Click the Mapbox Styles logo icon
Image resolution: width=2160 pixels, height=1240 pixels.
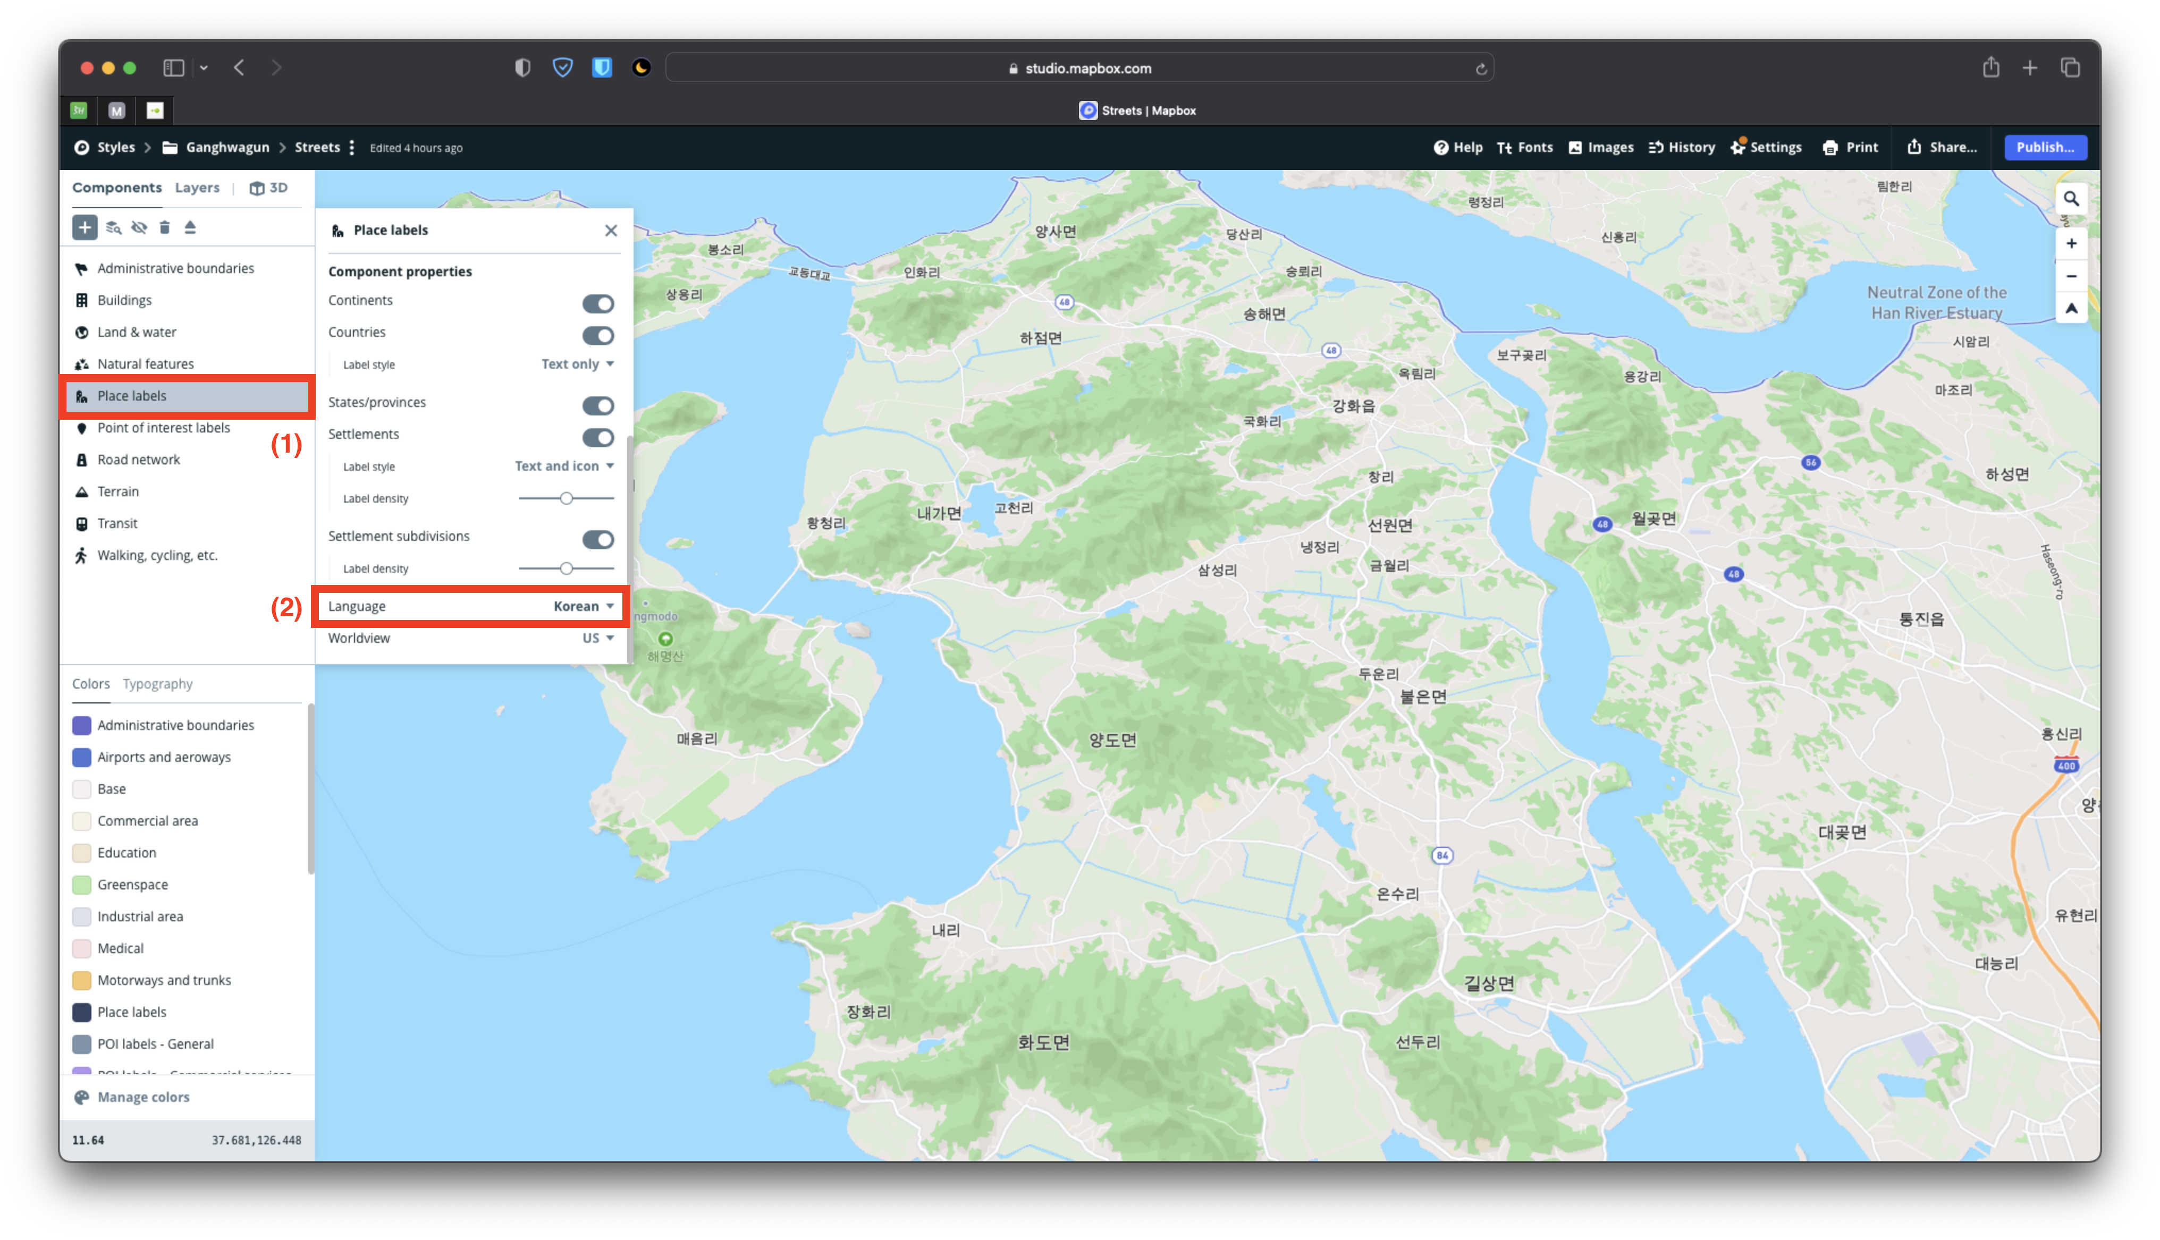(82, 147)
